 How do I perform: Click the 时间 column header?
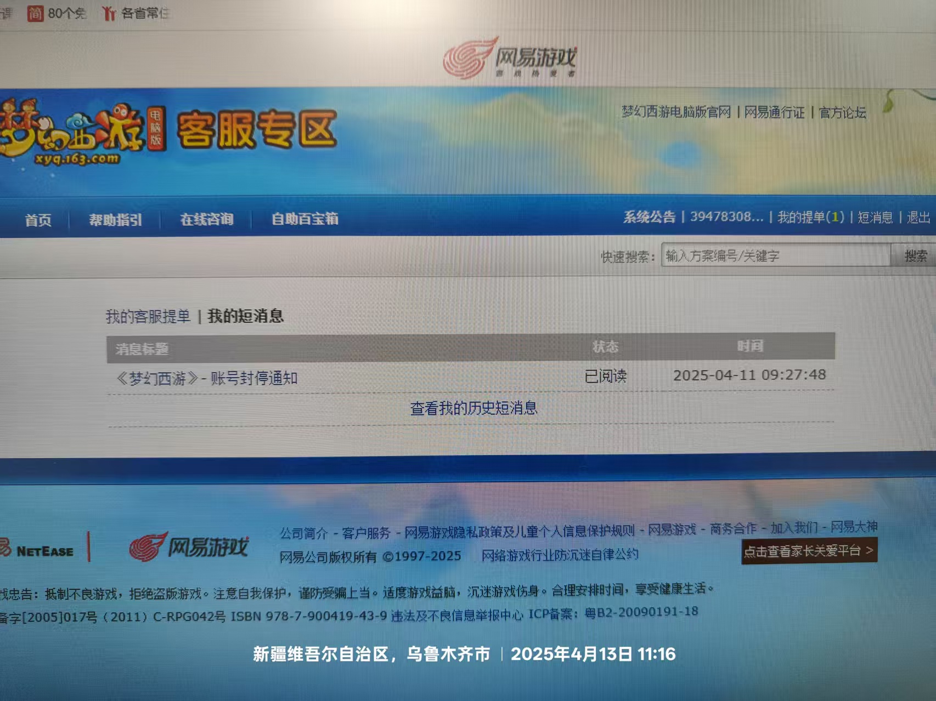click(x=750, y=346)
